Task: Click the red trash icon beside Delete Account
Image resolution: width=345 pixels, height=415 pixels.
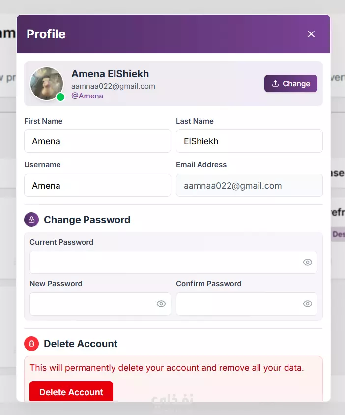Action: point(31,344)
